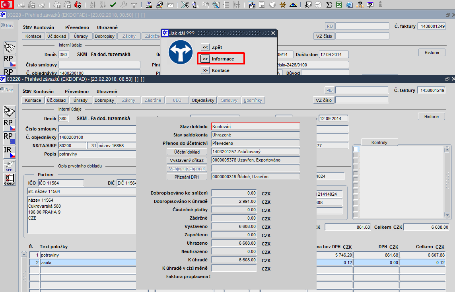Focus the Stav dokladu field
The image size is (455, 292).
click(x=256, y=126)
